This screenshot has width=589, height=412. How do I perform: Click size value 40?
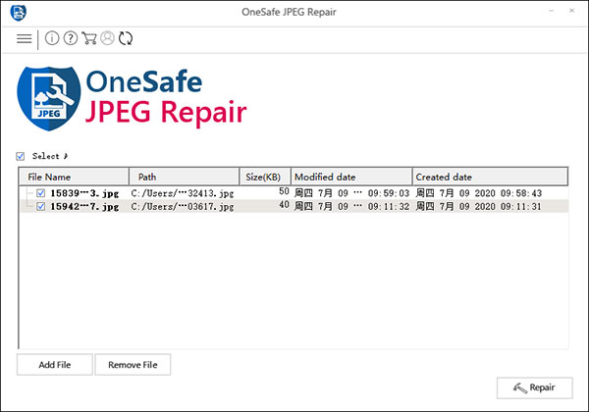coord(284,204)
